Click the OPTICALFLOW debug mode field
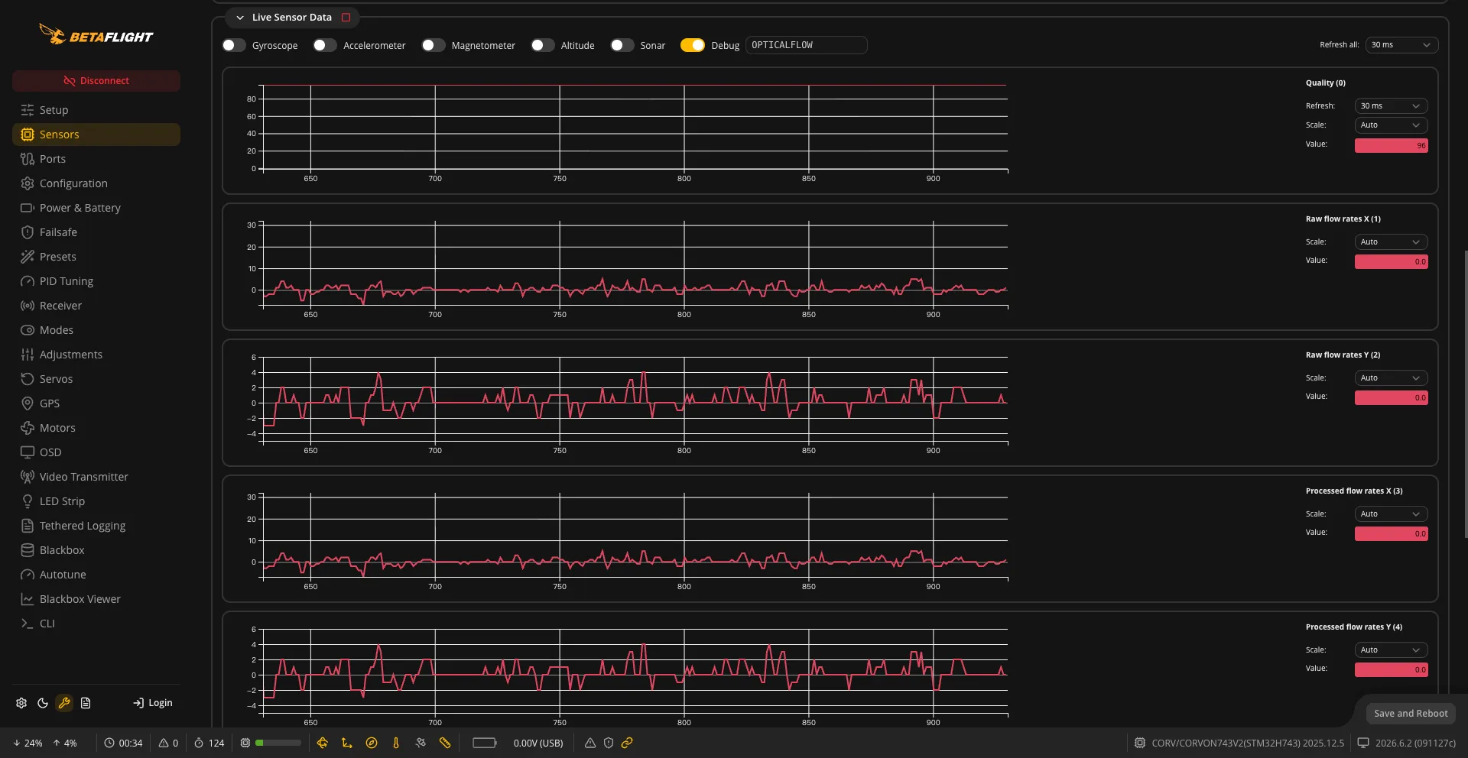The height and width of the screenshot is (758, 1468). pyautogui.click(x=806, y=45)
